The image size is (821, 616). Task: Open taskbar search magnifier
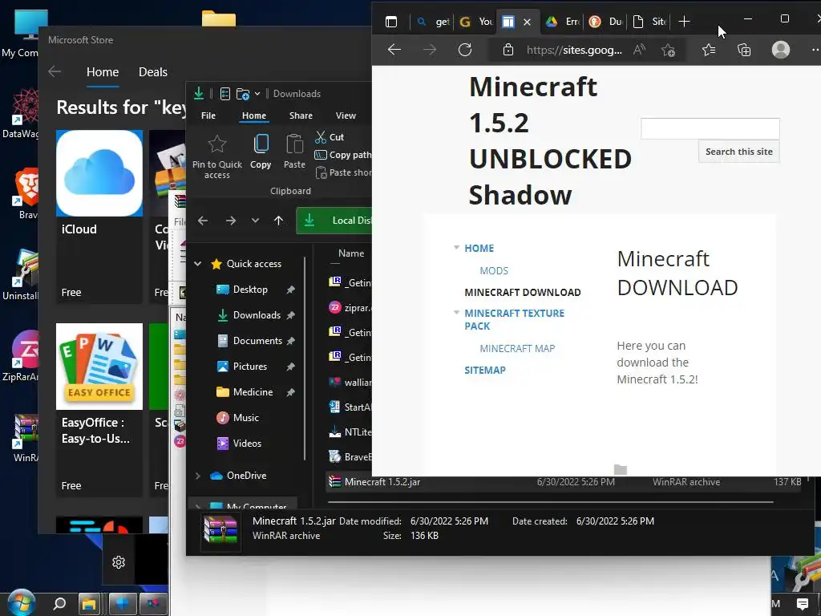tap(59, 604)
